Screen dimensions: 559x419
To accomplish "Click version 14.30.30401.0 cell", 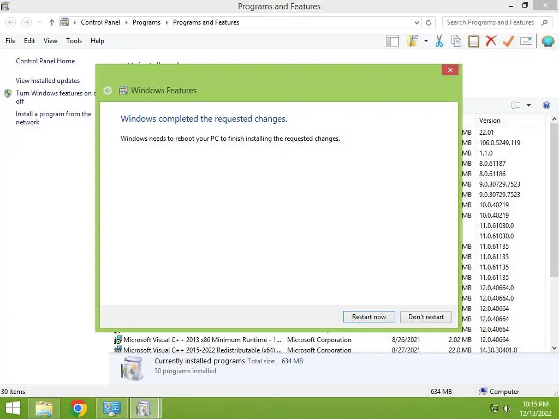I will 498,350.
